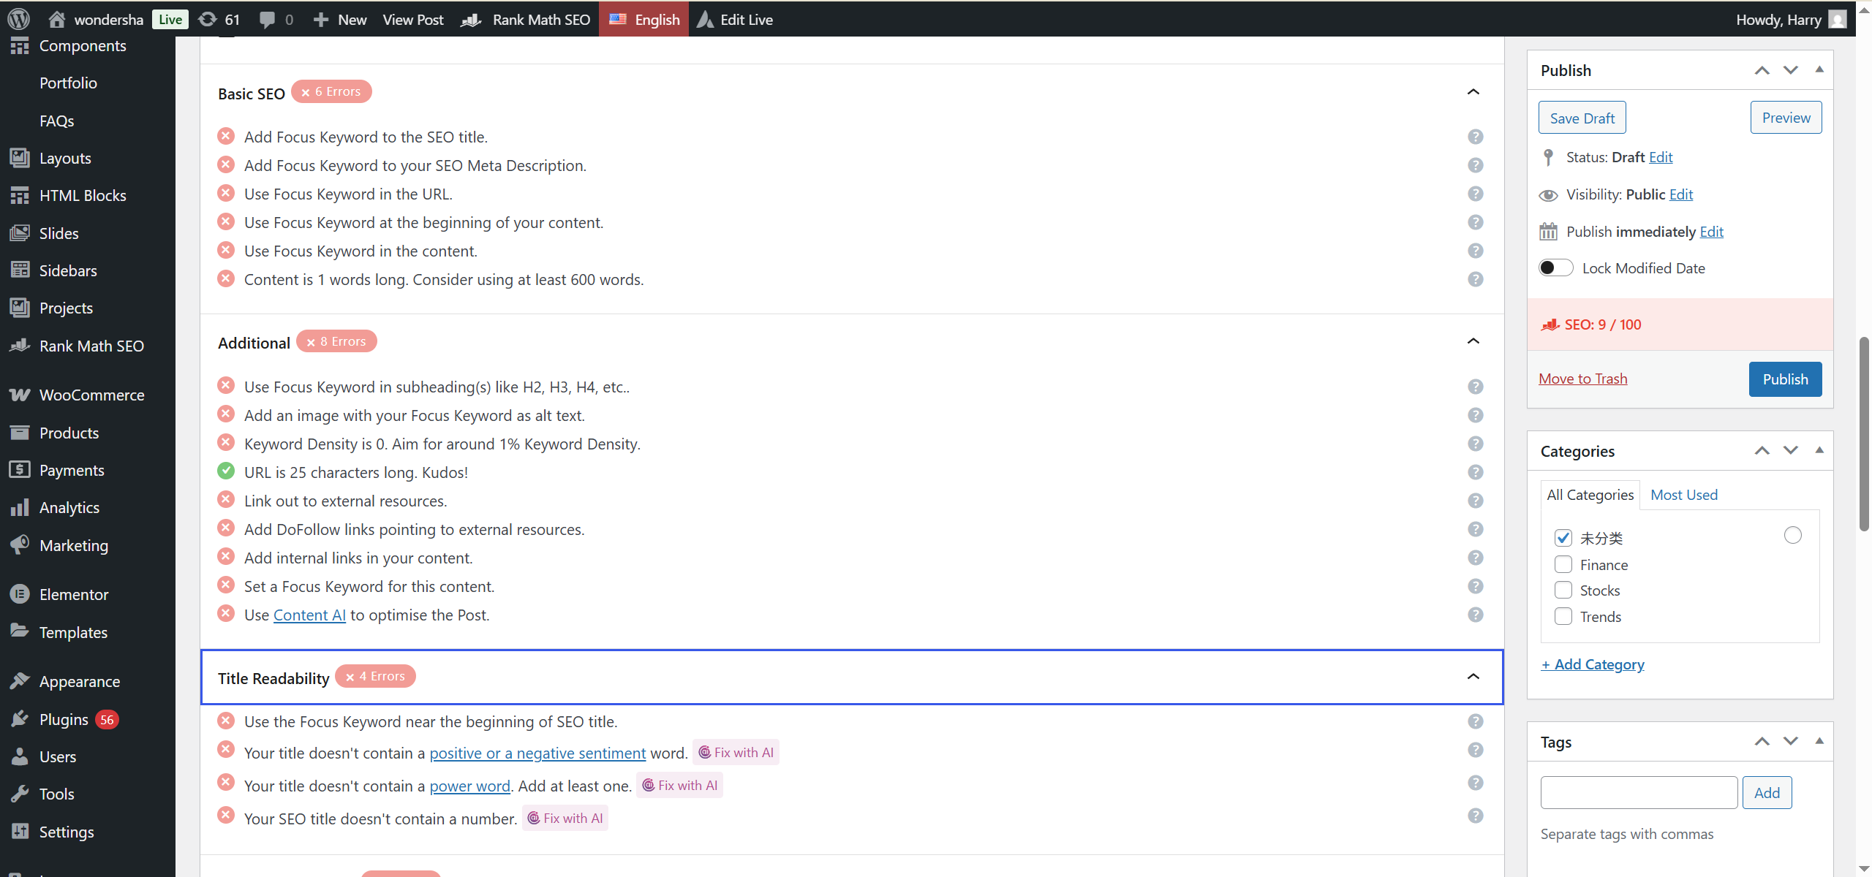Collapse the Additional errors section
The width and height of the screenshot is (1872, 877).
click(1473, 341)
